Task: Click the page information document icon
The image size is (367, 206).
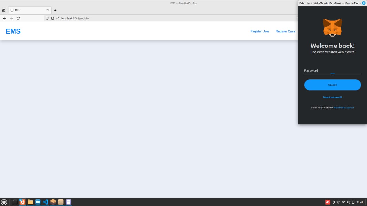Action: point(52,18)
